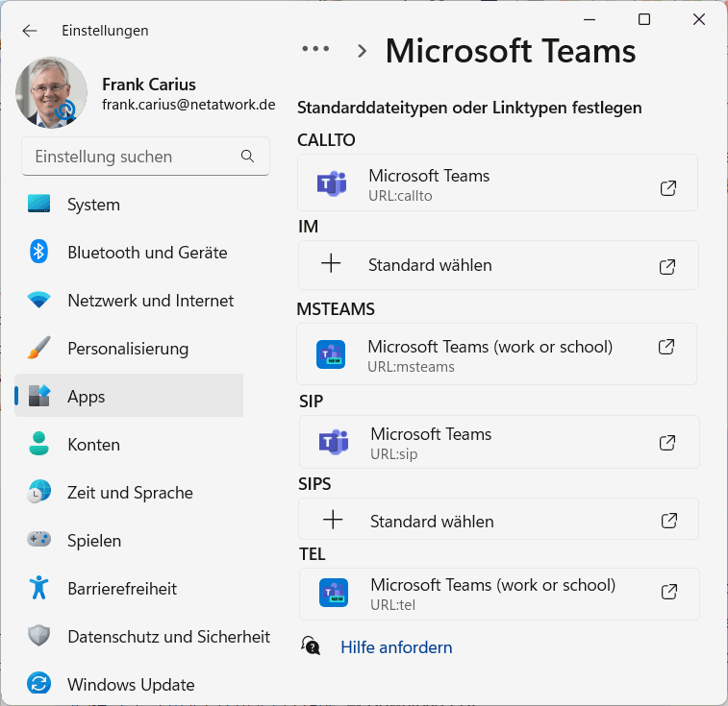The width and height of the screenshot is (728, 706).
Task: Click plus icon in SIPS row
Action: 333,520
